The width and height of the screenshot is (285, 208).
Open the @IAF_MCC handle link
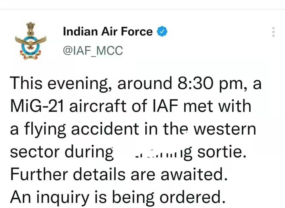coord(93,51)
